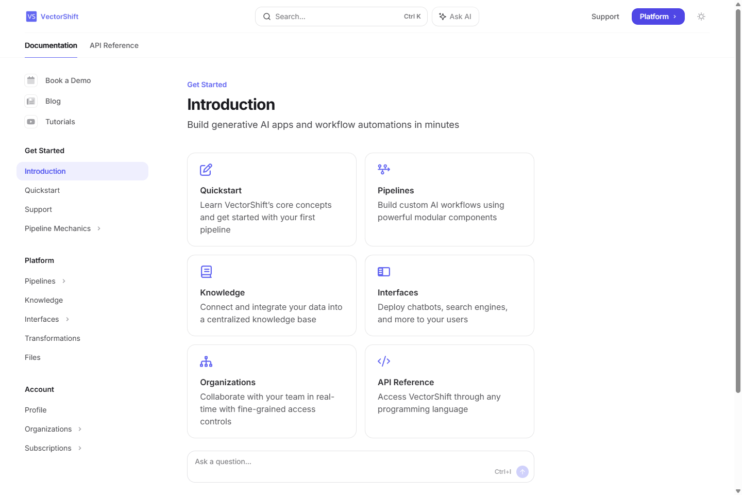Image resolution: width=742 pixels, height=495 pixels.
Task: Expand Interfaces chevron in sidebar
Action: 68,319
